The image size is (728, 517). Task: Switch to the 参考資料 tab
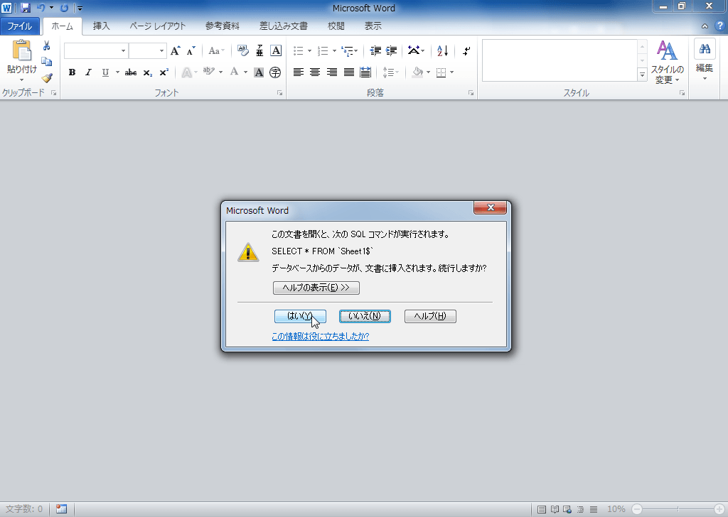pyautogui.click(x=223, y=26)
